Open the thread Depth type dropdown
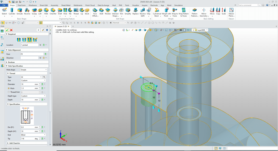 (x=33, y=96)
